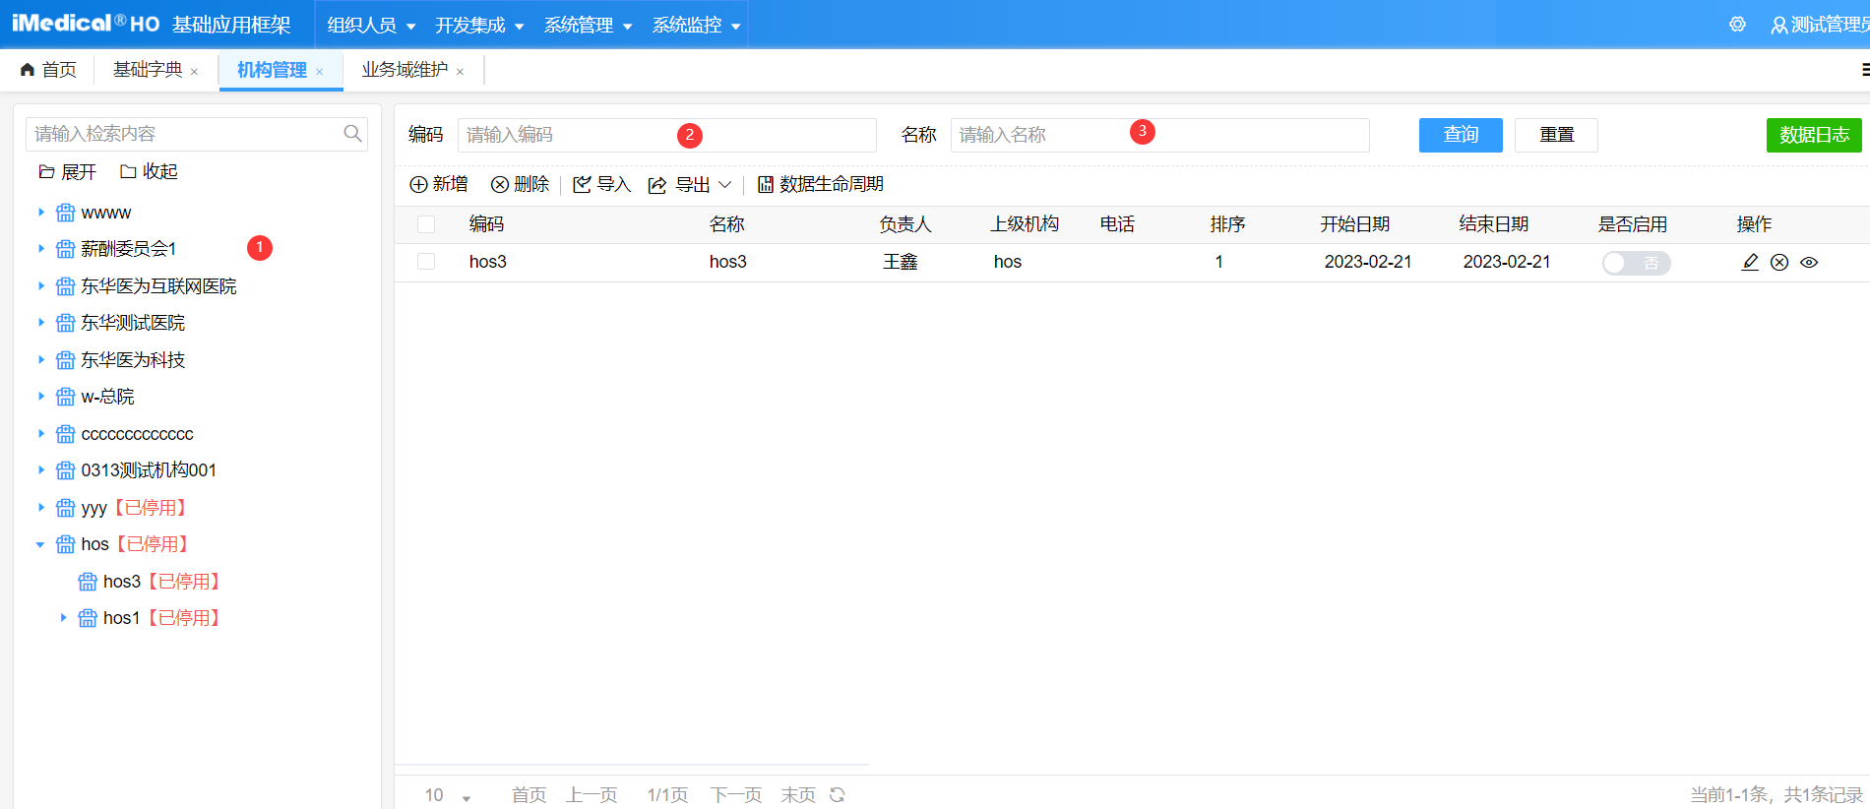1870x809 pixels.
Task: Click the 开始日期 column header
Action: point(1354,224)
